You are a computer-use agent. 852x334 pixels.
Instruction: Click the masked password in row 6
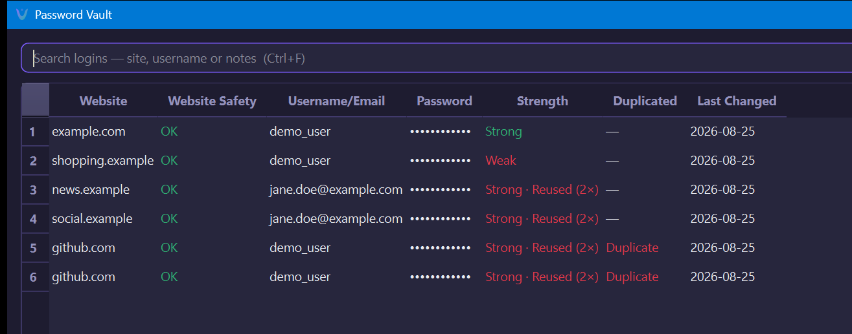[441, 277]
